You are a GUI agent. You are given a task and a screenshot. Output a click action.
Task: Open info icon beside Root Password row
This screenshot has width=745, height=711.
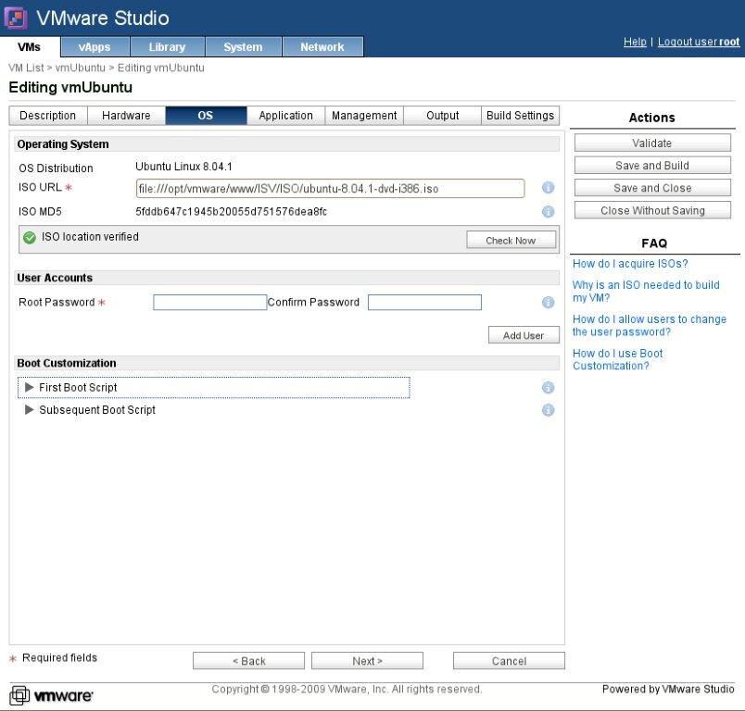548,303
